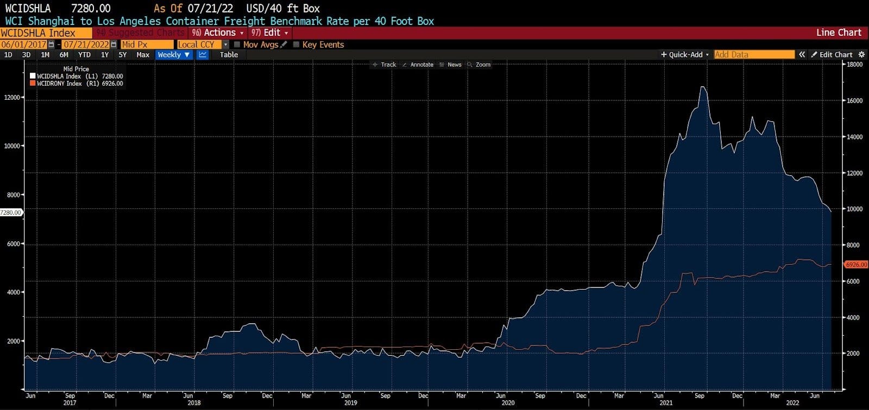
Task: Open the end date calendar picker
Action: 114,44
